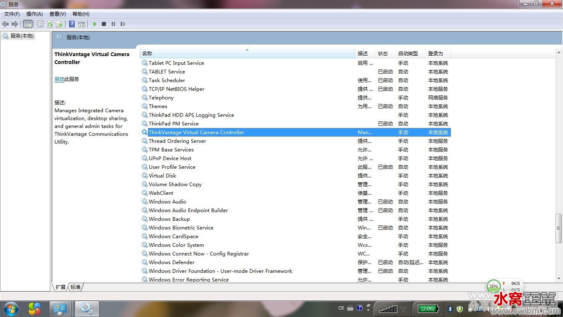This screenshot has width=563, height=317.
Task: Select Windows Audio Endpoint Builder service
Action: tap(296, 211)
